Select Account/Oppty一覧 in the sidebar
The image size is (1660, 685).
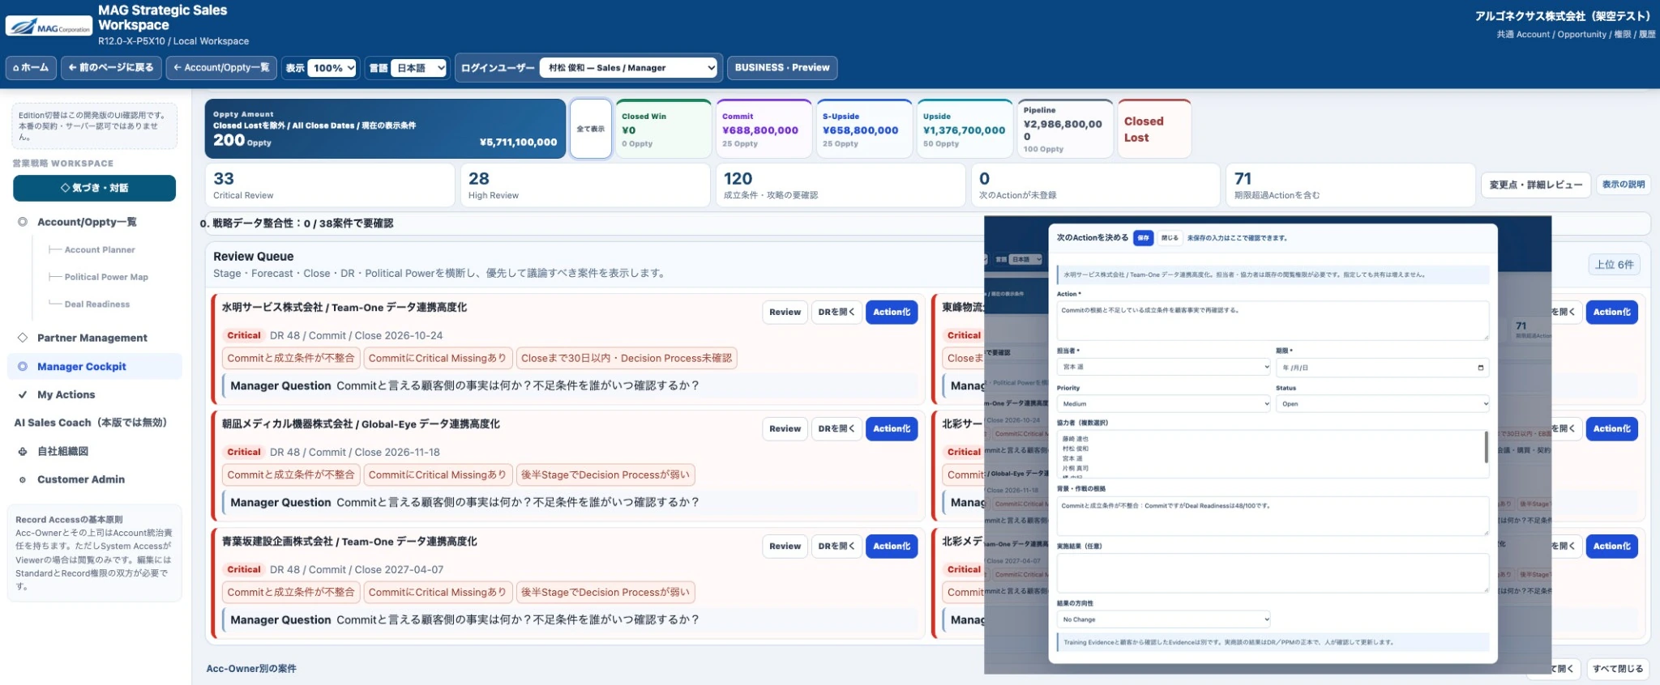pyautogui.click(x=87, y=222)
